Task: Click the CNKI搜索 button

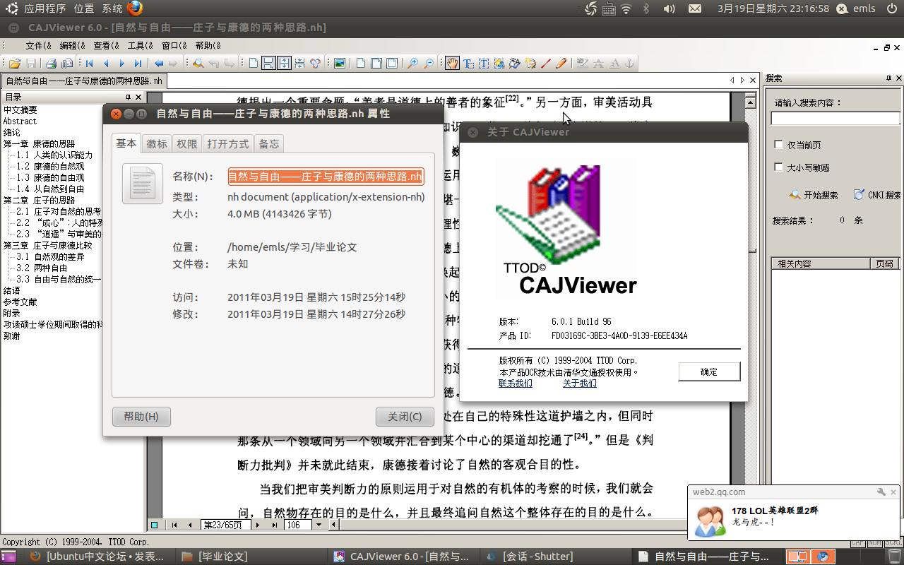Action: 877,195
